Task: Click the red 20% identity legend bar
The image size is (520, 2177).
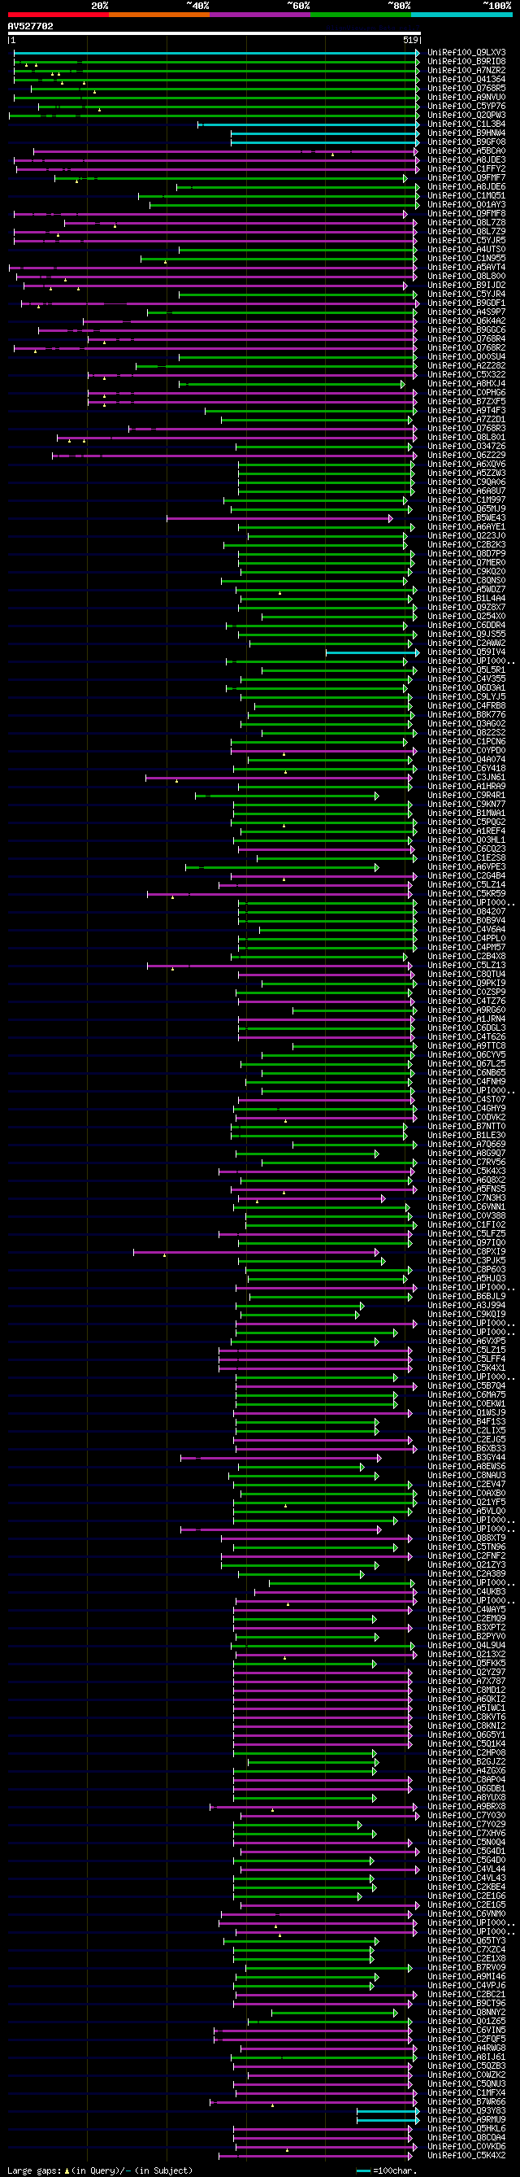Action: click(x=58, y=15)
